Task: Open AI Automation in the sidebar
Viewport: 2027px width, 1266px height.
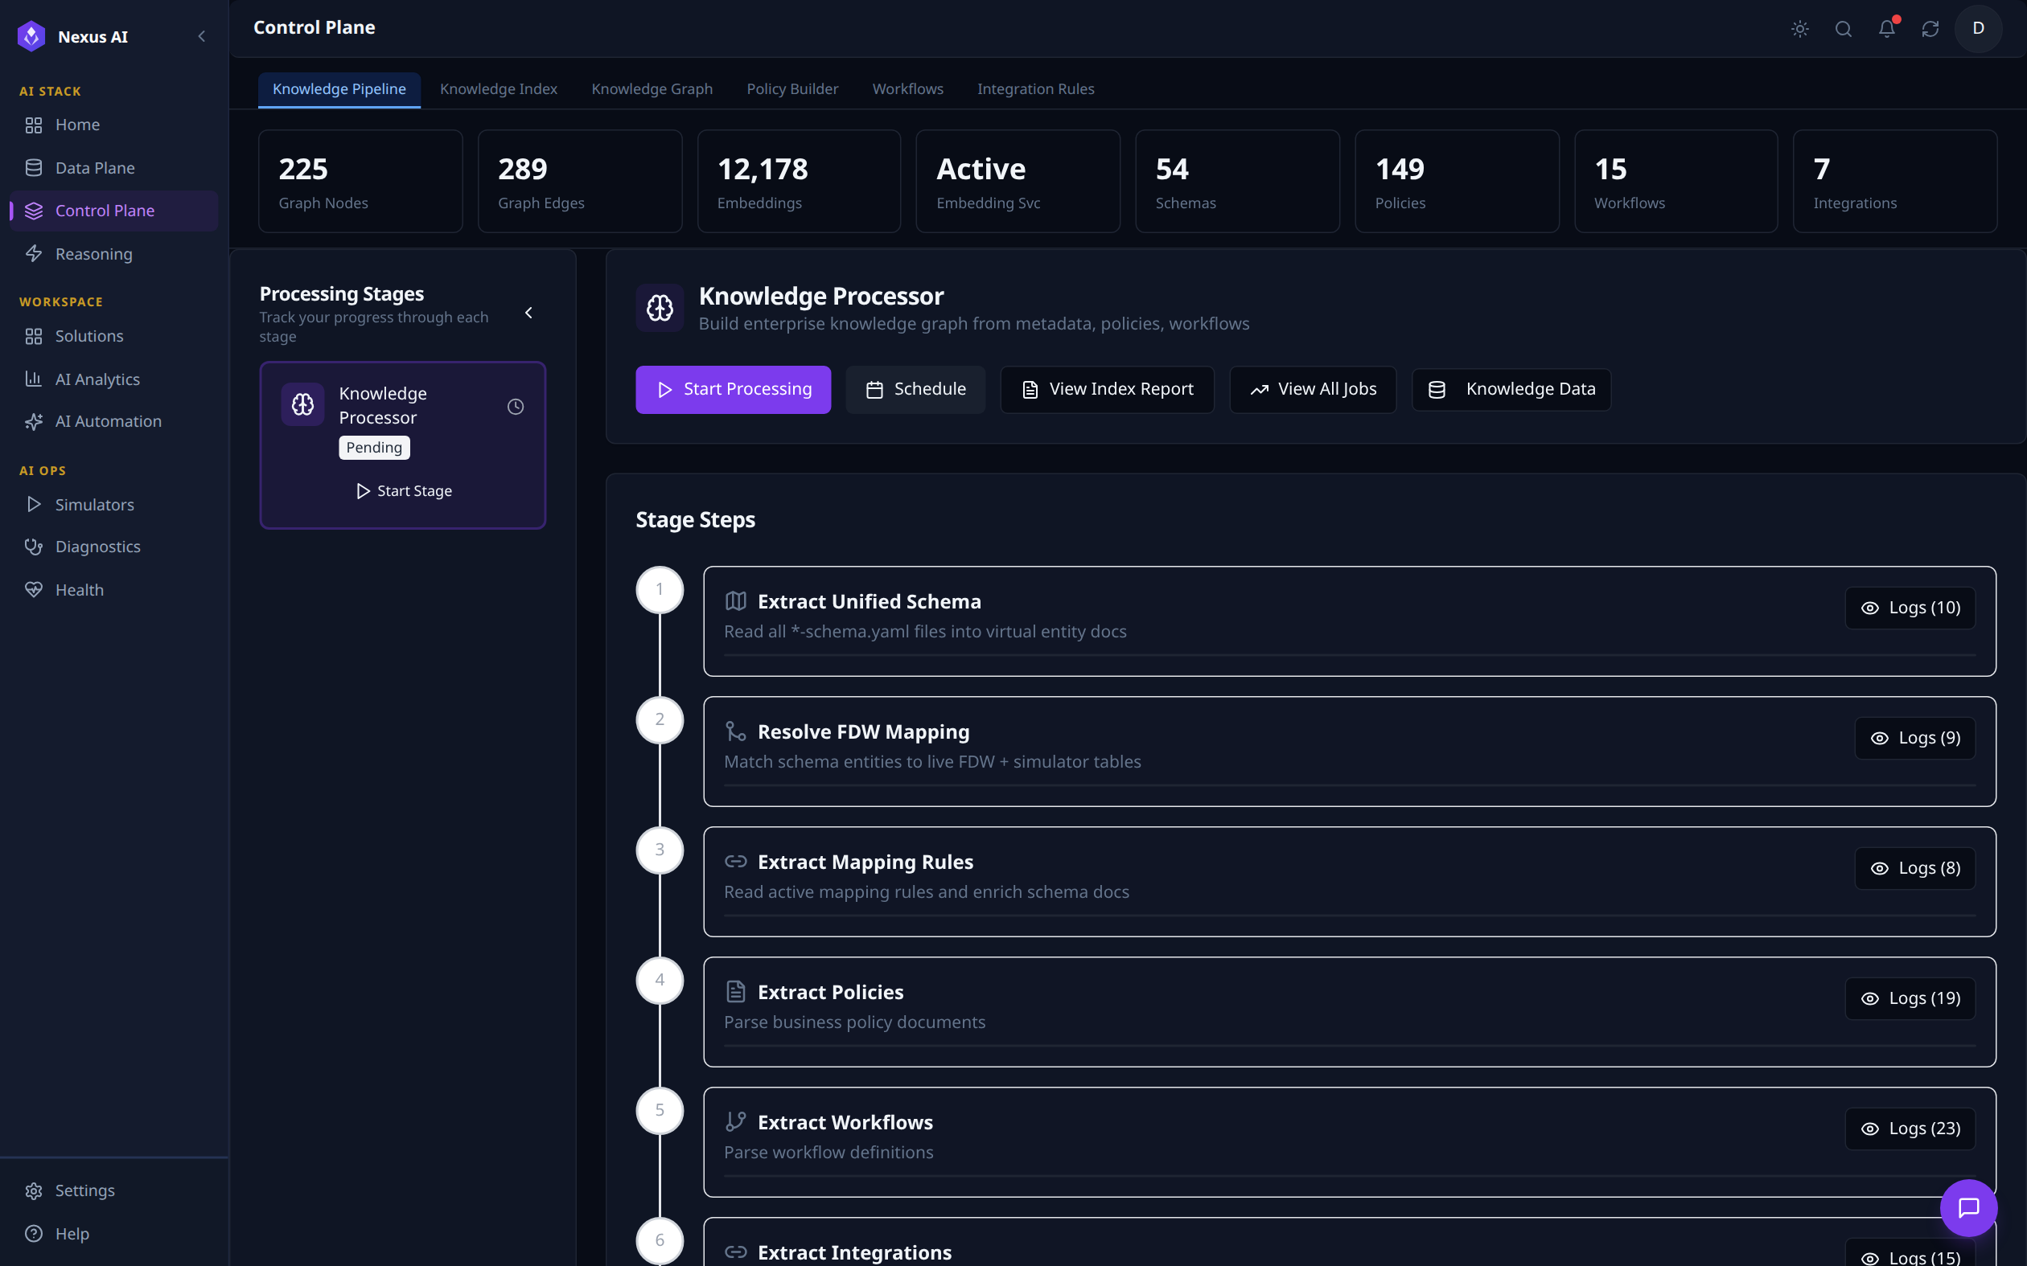Action: pyautogui.click(x=114, y=421)
